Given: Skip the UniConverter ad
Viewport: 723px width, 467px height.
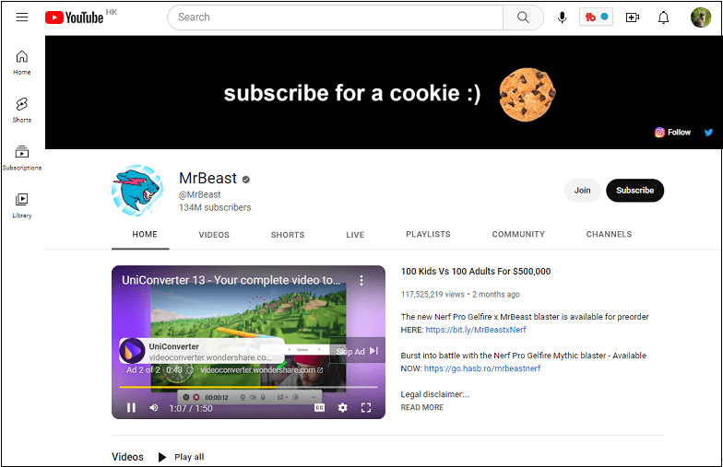Looking at the screenshot, I should pos(358,351).
